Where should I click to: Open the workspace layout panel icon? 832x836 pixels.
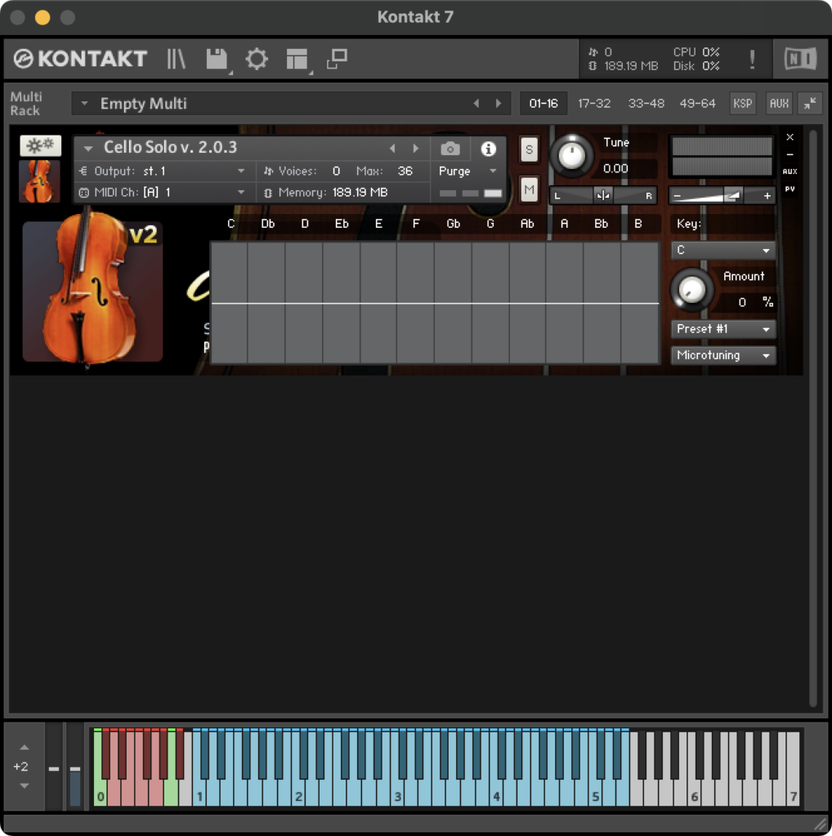[297, 59]
